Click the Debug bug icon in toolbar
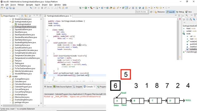 pyautogui.click(x=80, y=8)
